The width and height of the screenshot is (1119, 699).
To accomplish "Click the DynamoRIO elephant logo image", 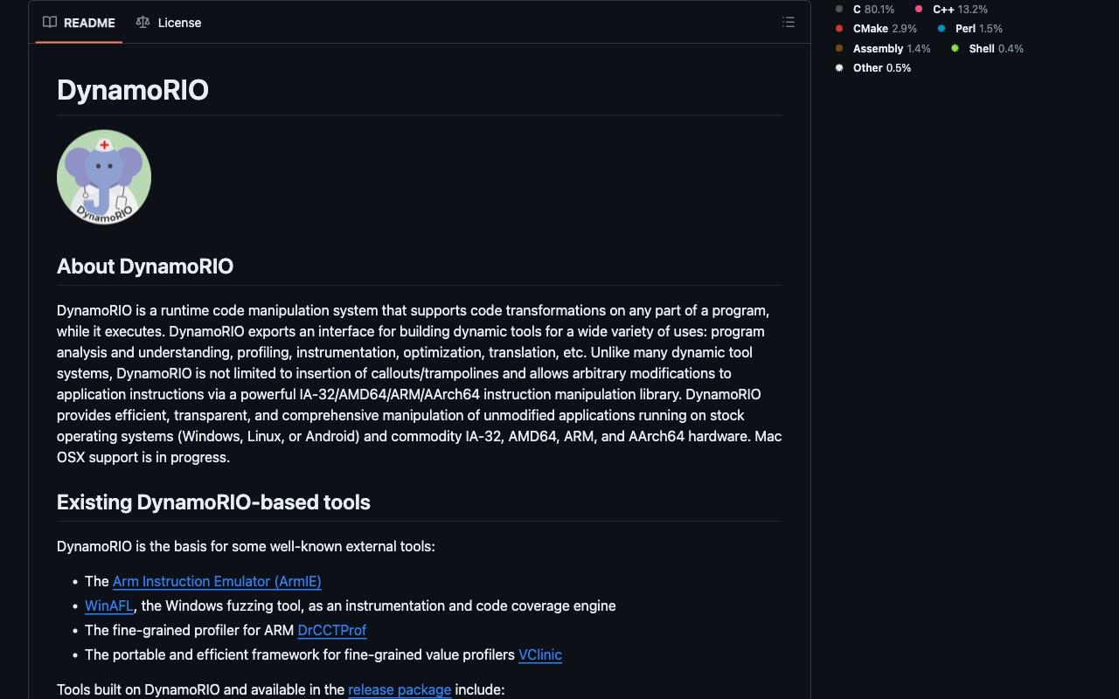I will click(104, 177).
